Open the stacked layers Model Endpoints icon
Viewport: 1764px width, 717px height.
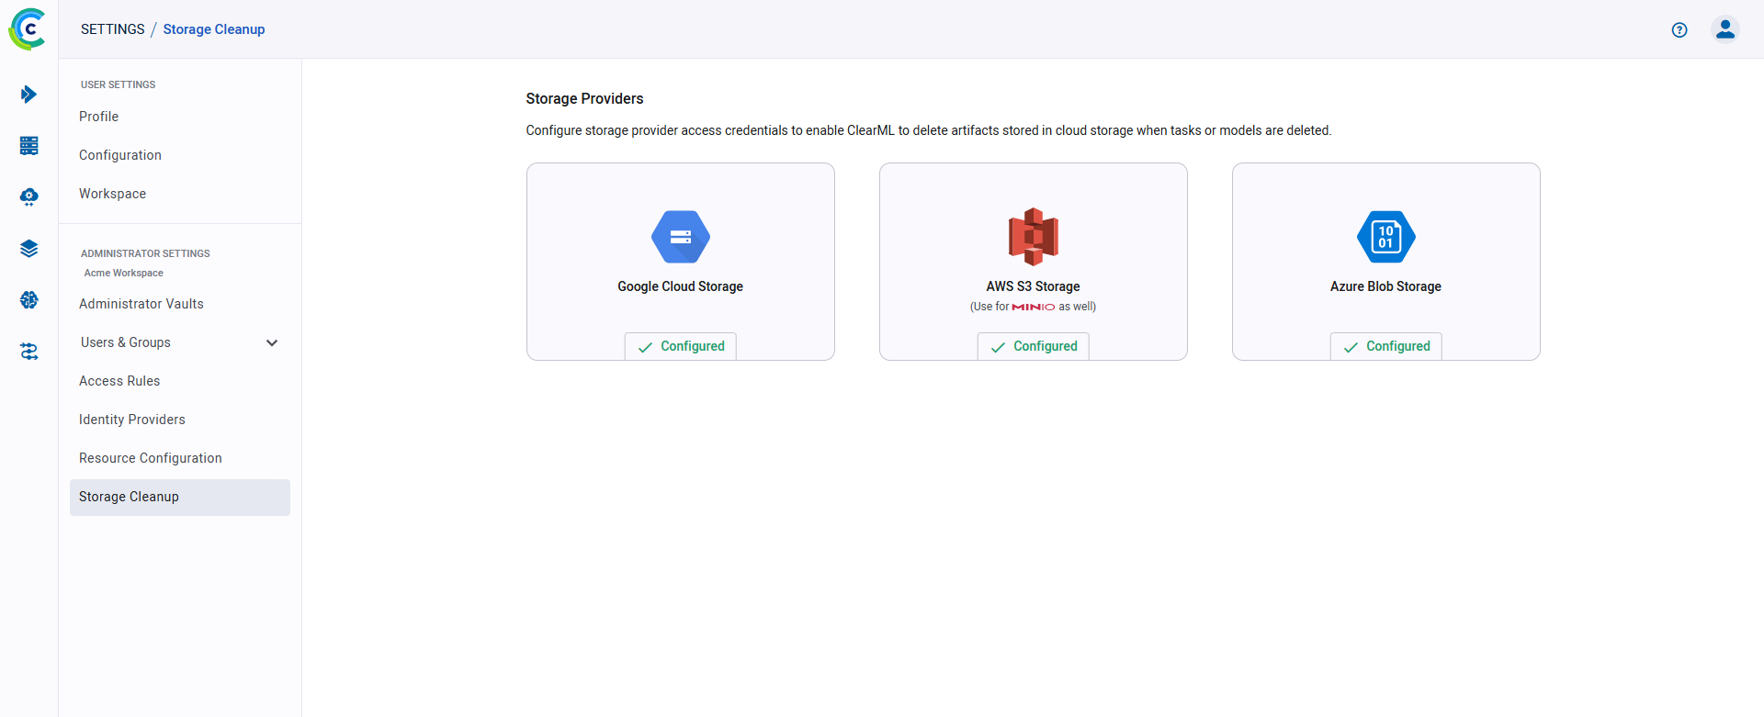coord(28,249)
